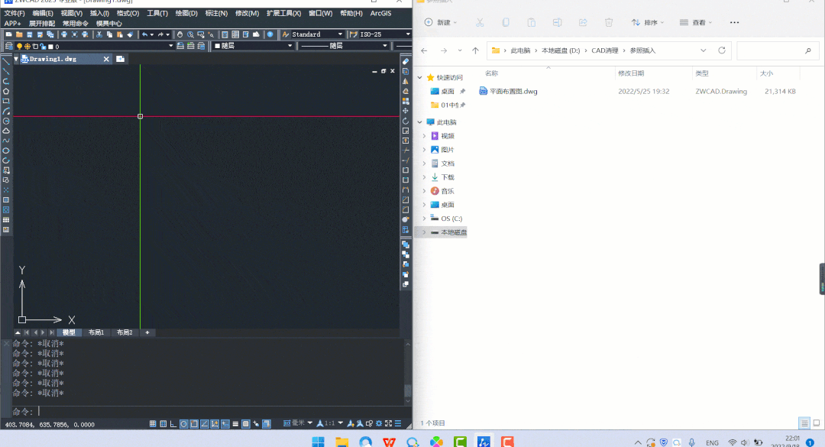Select the Polygon draw tool

(6, 91)
